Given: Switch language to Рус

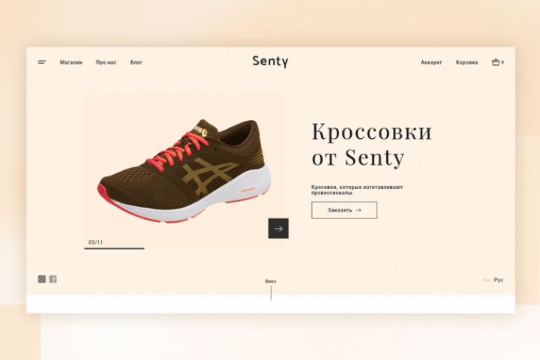Looking at the screenshot, I should [499, 280].
